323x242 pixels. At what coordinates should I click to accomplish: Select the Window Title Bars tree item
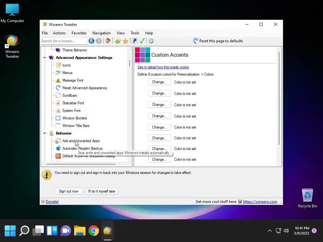tap(76, 126)
